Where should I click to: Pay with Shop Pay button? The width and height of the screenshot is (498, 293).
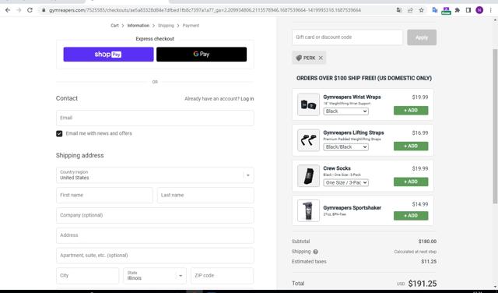(108, 55)
